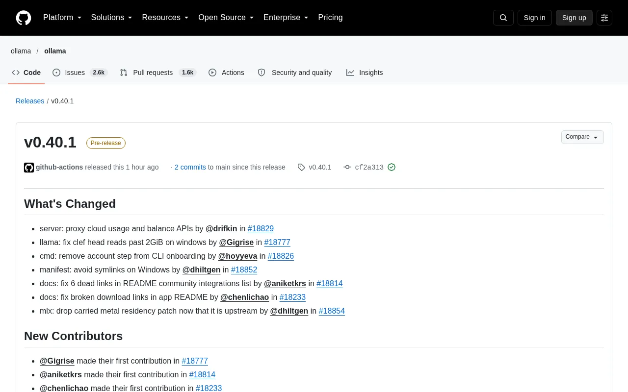This screenshot has width=628, height=392.
Task: Open the Insights tab
Action: click(x=365, y=73)
